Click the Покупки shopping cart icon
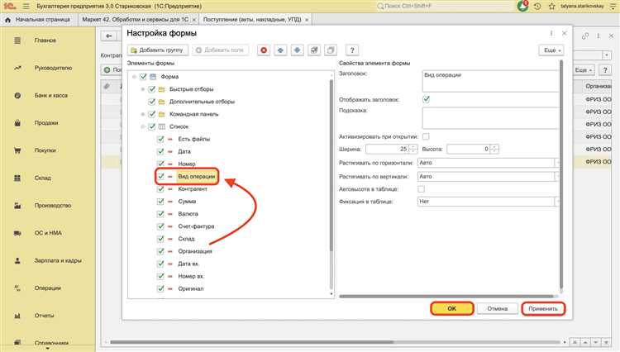Image resolution: width=620 pixels, height=352 pixels. [17, 151]
